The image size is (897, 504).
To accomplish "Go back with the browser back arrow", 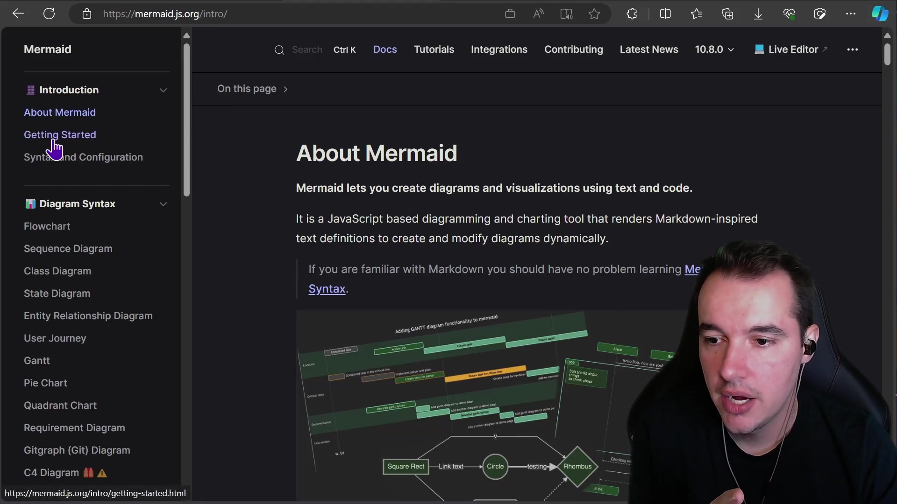I will click(18, 14).
